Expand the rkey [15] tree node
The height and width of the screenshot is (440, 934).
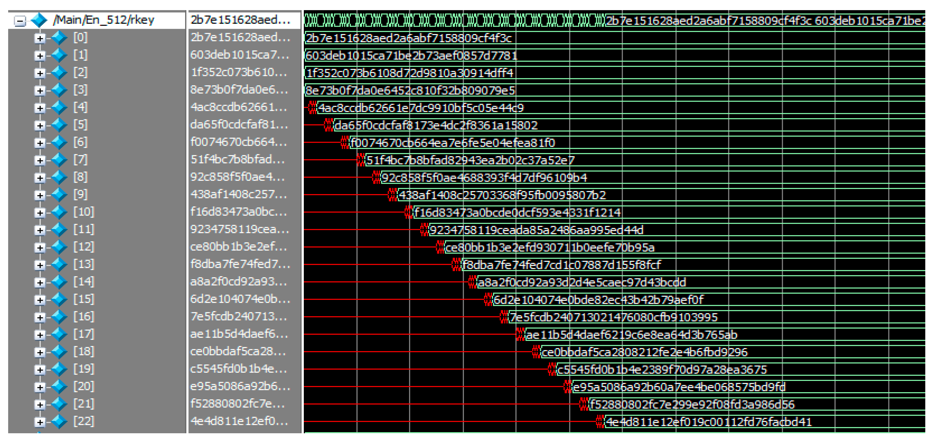40,300
